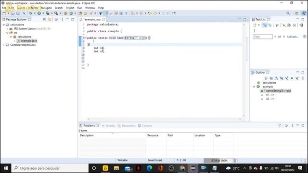
Task: Click the Last Edit Location toolbar icon
Action: 150,13
